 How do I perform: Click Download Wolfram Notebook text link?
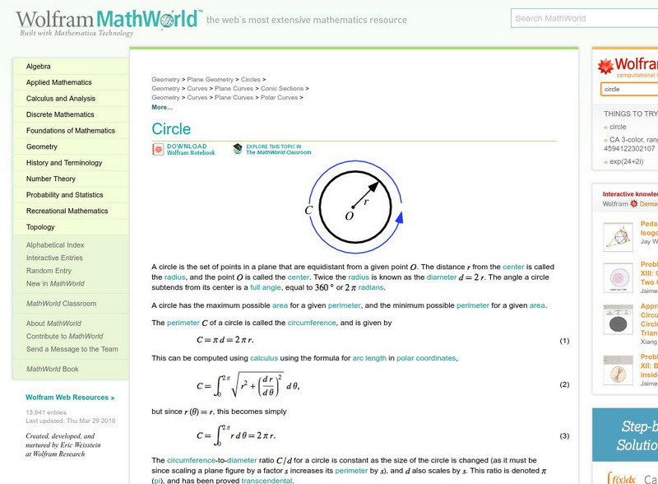point(191,150)
